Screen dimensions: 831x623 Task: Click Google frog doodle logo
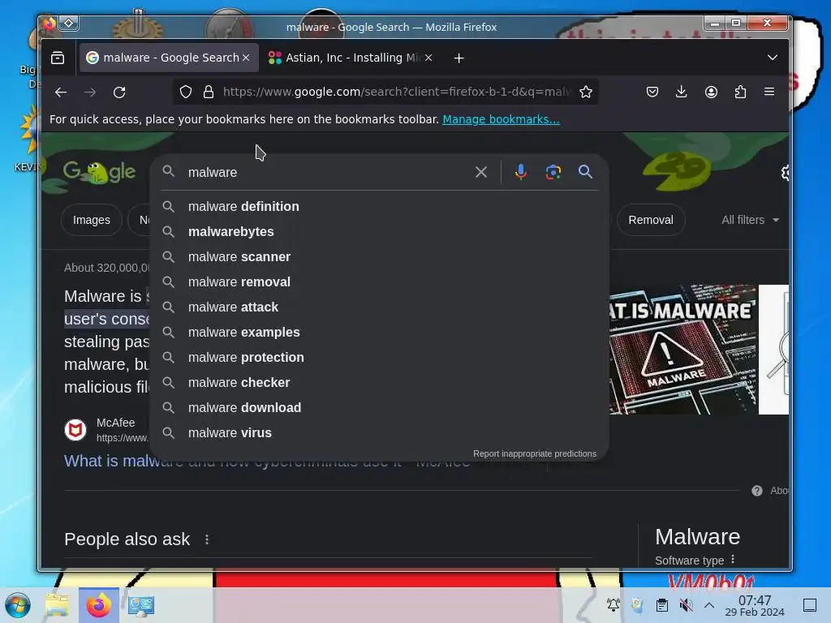pos(99,172)
